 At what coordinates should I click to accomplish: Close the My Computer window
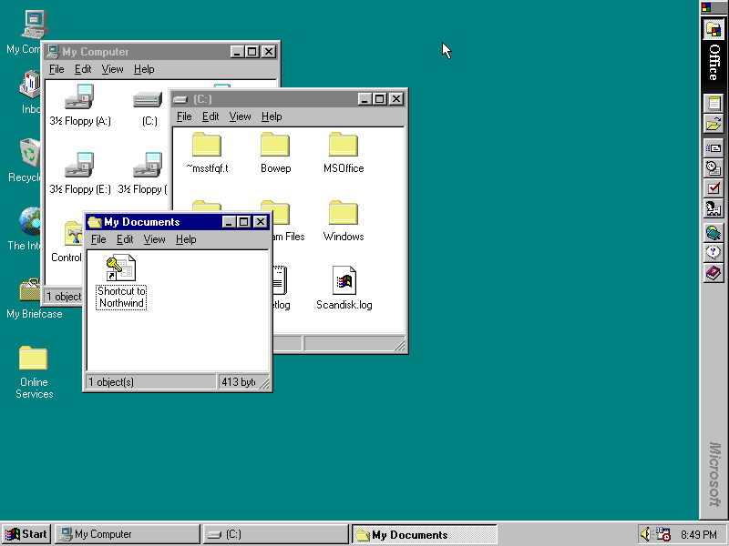click(x=269, y=52)
